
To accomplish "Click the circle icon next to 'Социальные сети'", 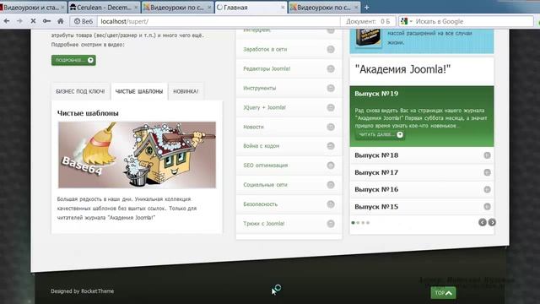I will [331, 185].
